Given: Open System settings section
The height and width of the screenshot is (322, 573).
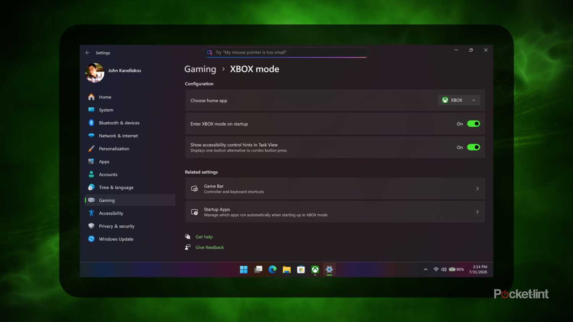Looking at the screenshot, I should [x=130, y=110].
